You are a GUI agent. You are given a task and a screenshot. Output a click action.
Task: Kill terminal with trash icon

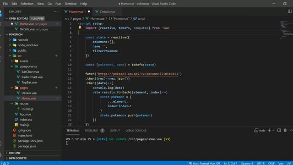tap(285, 130)
